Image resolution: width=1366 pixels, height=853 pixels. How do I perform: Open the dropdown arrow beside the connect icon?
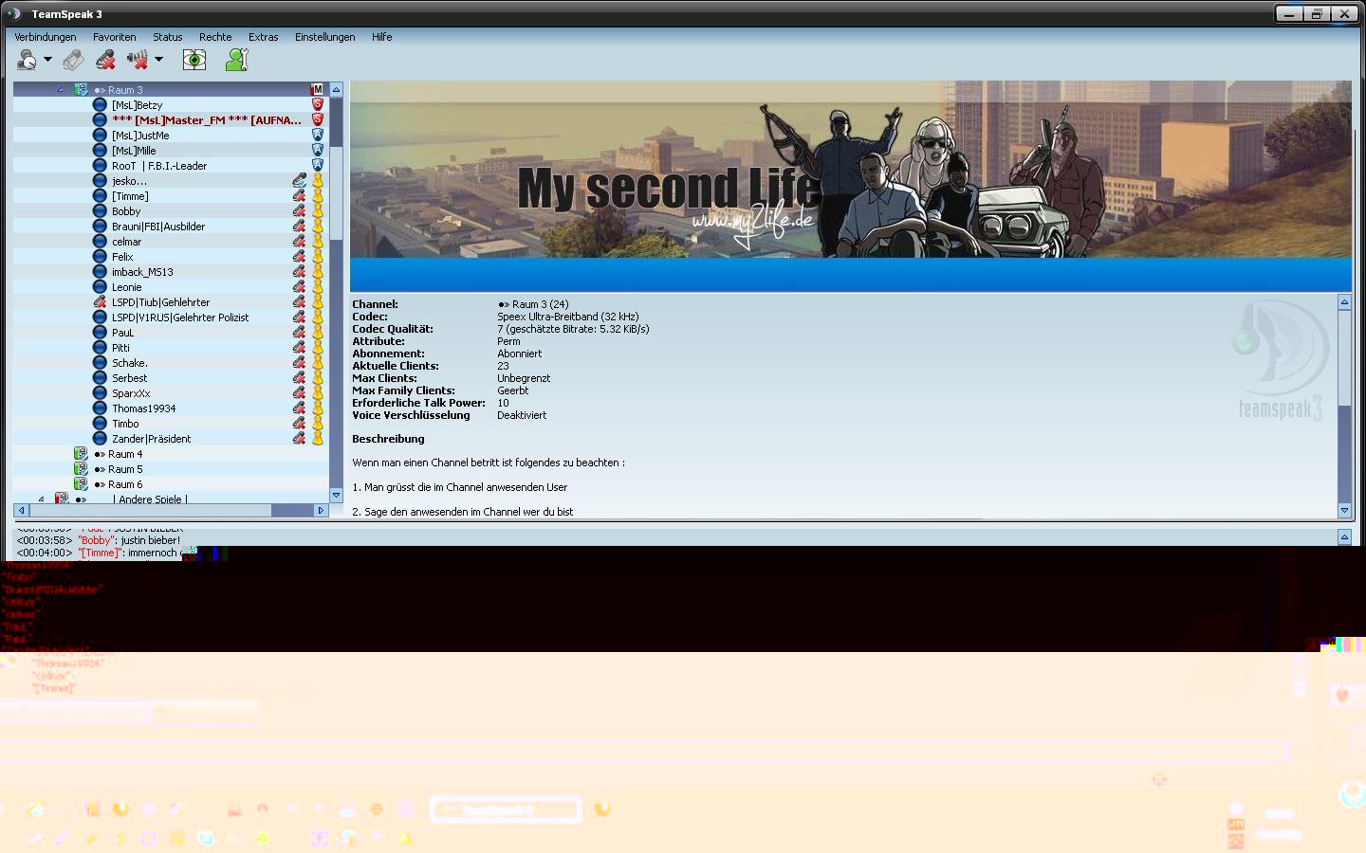47,60
